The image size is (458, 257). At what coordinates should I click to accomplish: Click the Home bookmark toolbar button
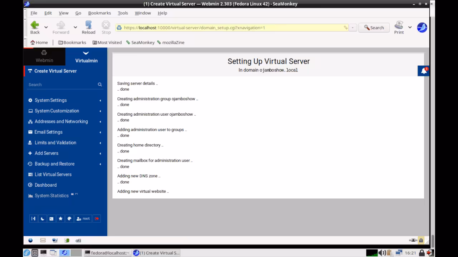click(39, 42)
